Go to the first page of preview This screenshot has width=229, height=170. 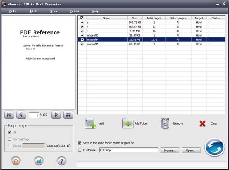[9, 115]
